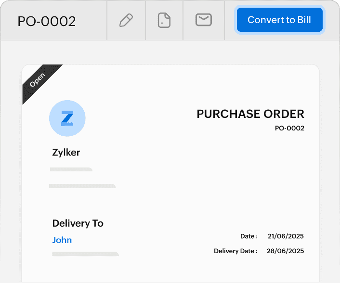
Task: Select the PO-0002 title in header
Action: 47,21
